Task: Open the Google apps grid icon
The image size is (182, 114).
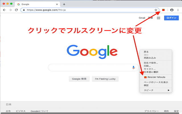Action: pyautogui.click(x=158, y=18)
